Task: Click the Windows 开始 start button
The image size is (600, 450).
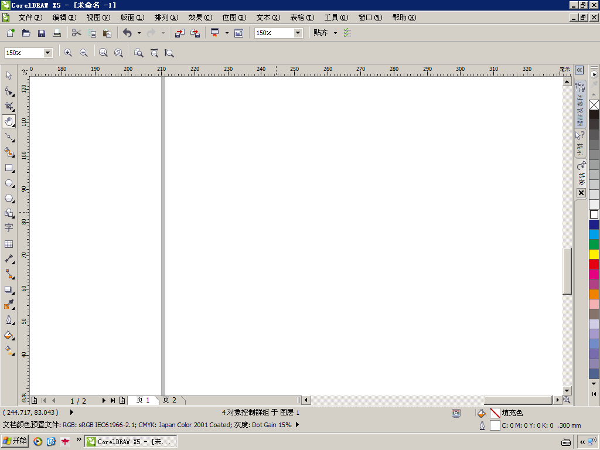Action: [15, 441]
